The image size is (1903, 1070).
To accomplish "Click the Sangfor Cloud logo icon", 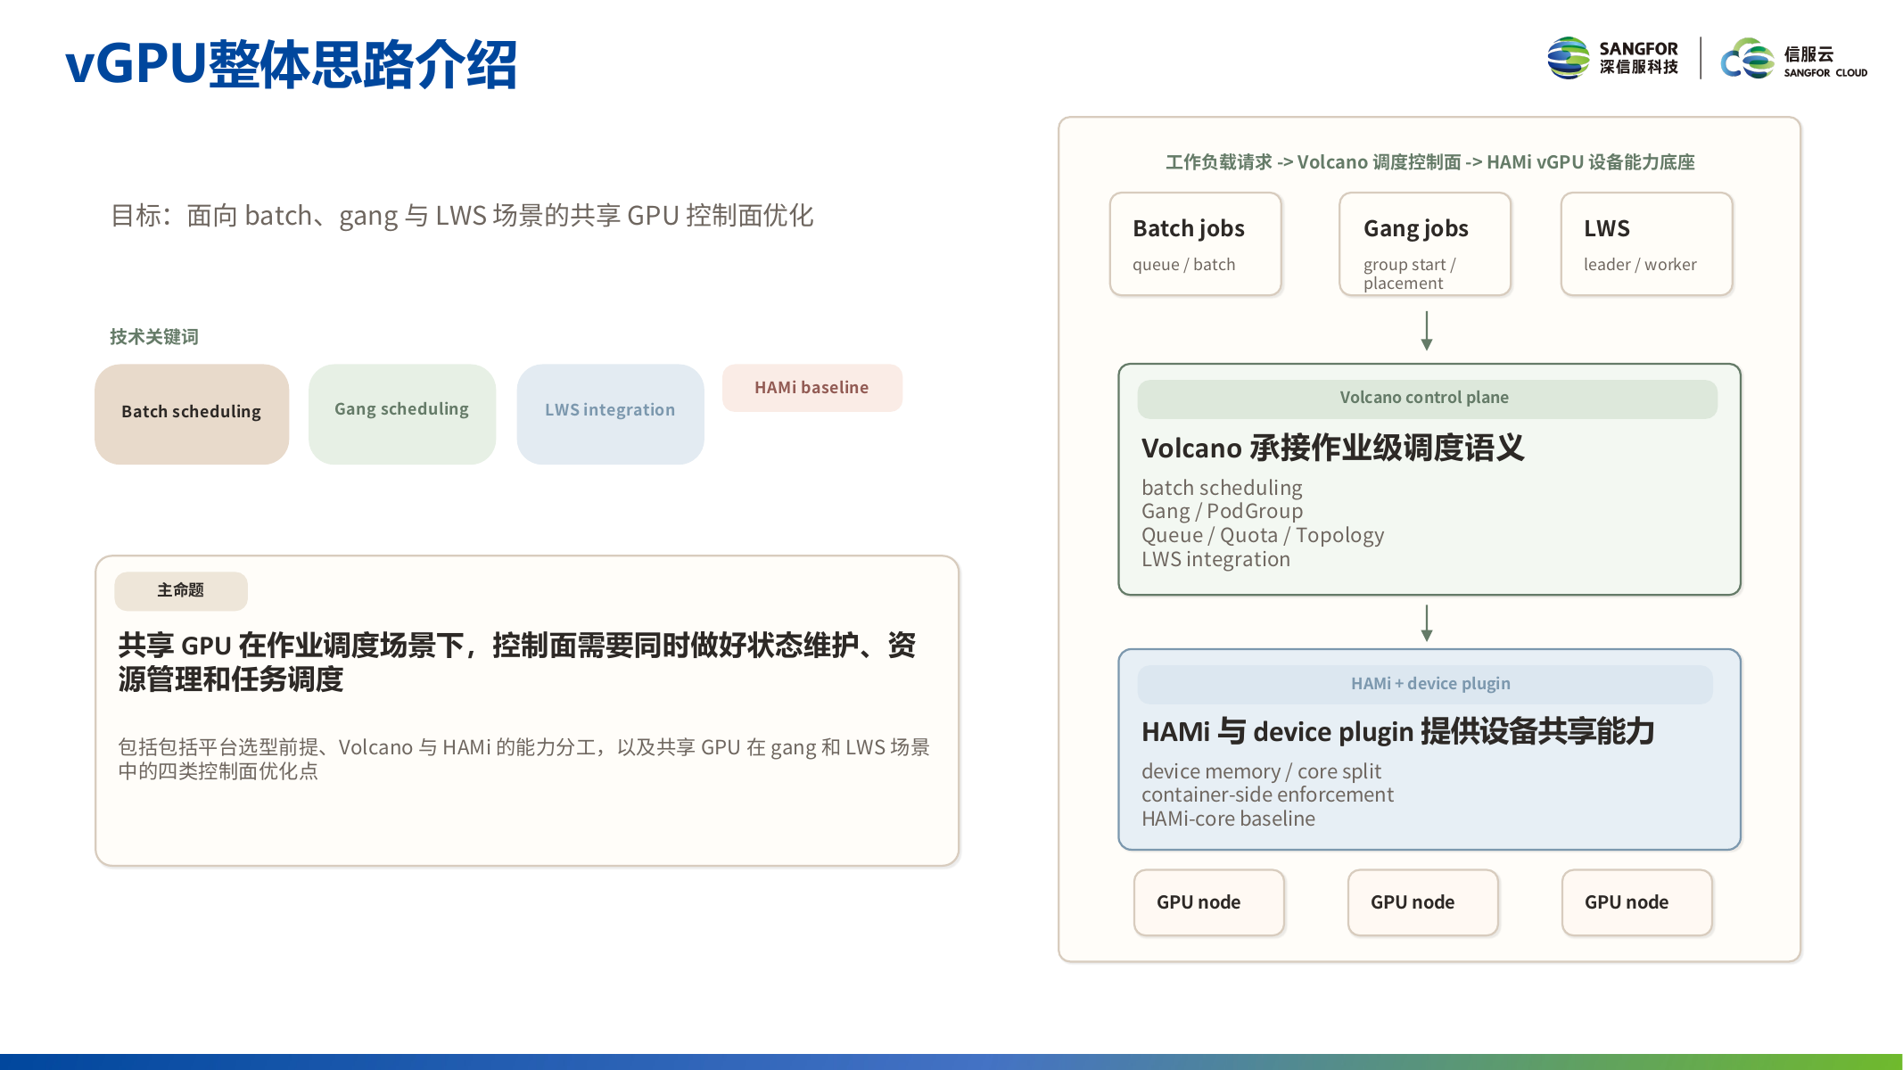I will pyautogui.click(x=1748, y=59).
